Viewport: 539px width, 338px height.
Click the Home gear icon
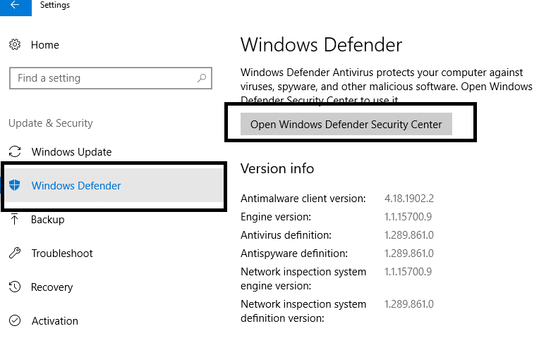click(15, 45)
